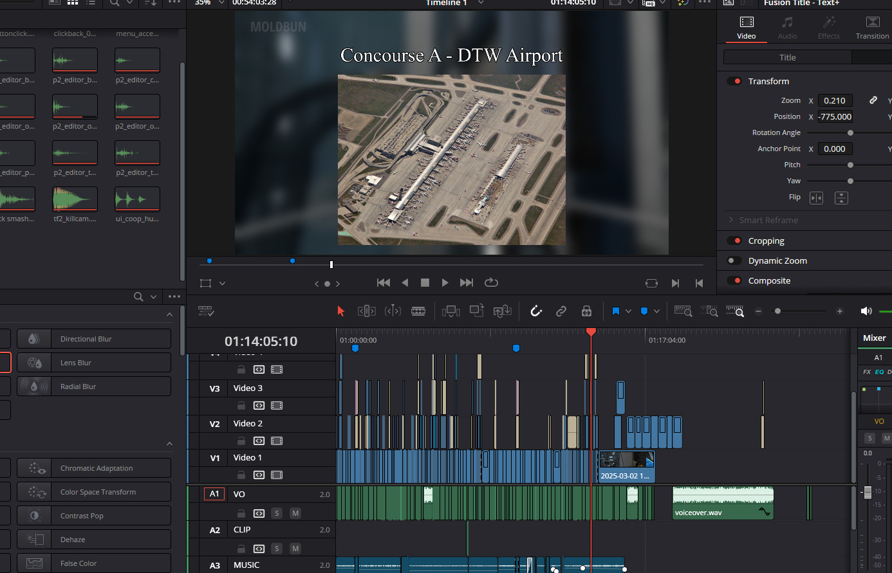
Task: Select the Title sub-tab in inspector
Action: click(x=788, y=57)
